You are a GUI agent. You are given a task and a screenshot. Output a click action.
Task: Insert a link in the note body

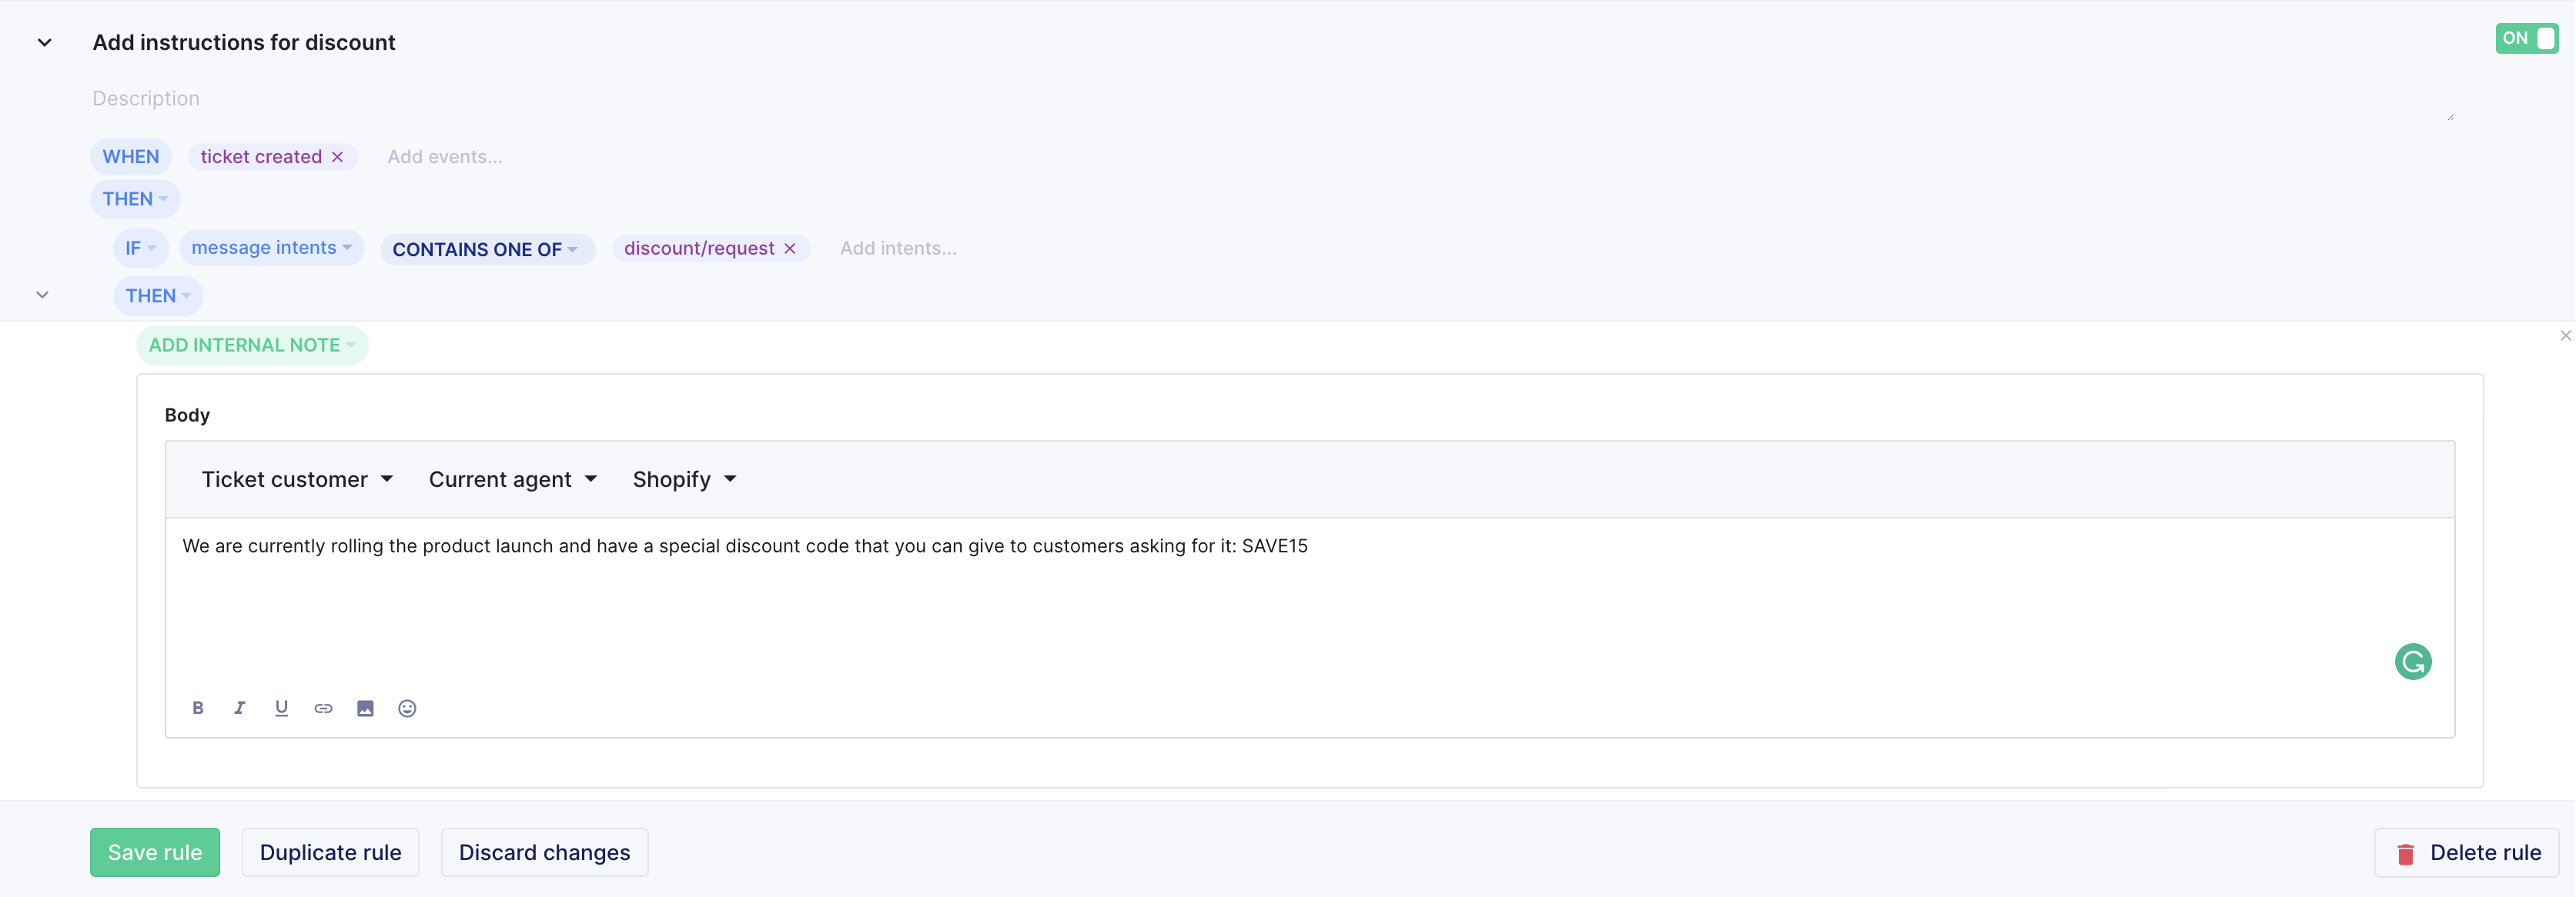tap(323, 709)
